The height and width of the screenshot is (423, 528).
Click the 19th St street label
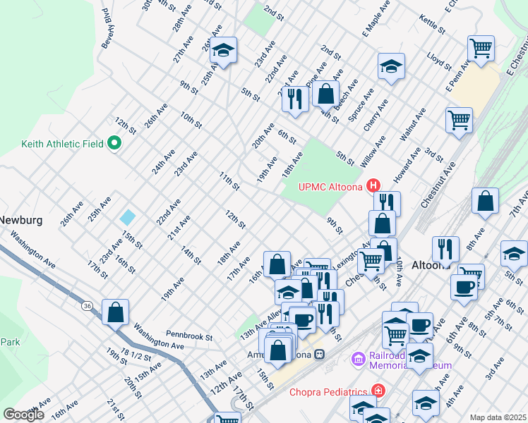click(x=116, y=357)
